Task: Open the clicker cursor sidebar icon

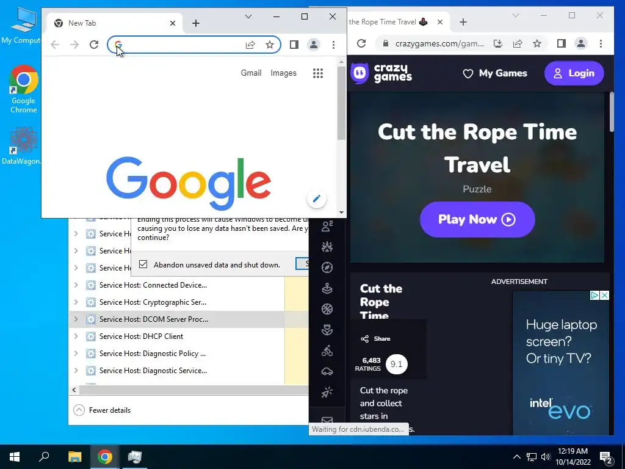Action: coord(327,393)
